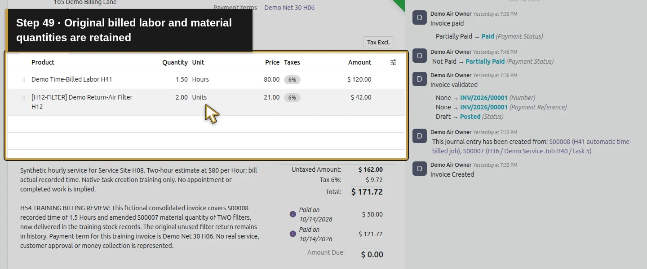This screenshot has height=269, width=647.
Task: Click the 6% tax tag on labor line
Action: (292, 80)
